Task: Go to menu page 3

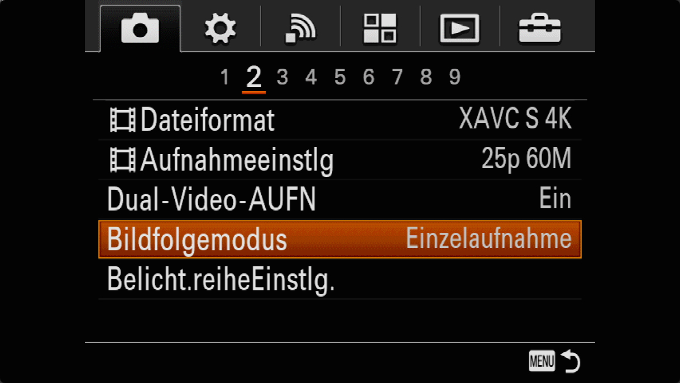Action: point(282,78)
